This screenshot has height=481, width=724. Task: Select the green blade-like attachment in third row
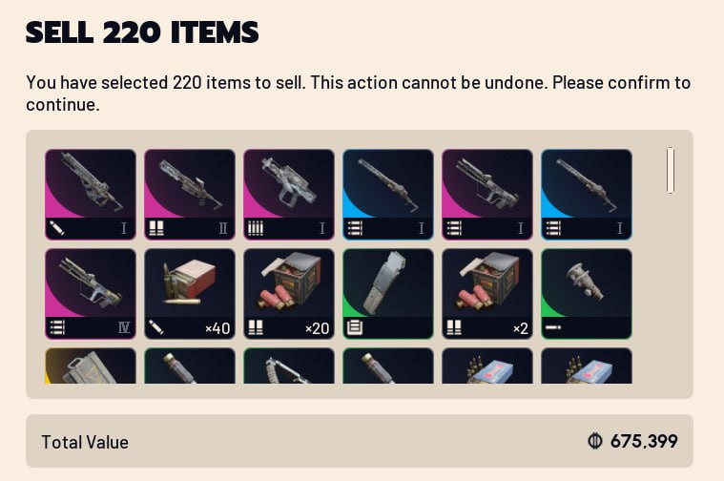click(x=289, y=366)
